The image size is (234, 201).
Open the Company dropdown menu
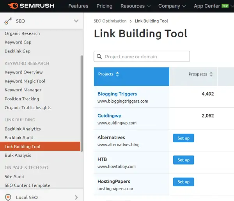(172, 6)
